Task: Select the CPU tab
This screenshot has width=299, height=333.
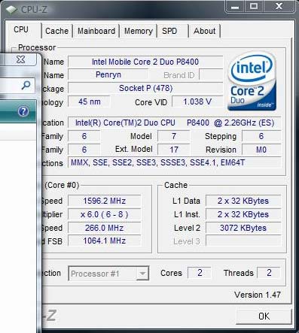Action: 22,30
